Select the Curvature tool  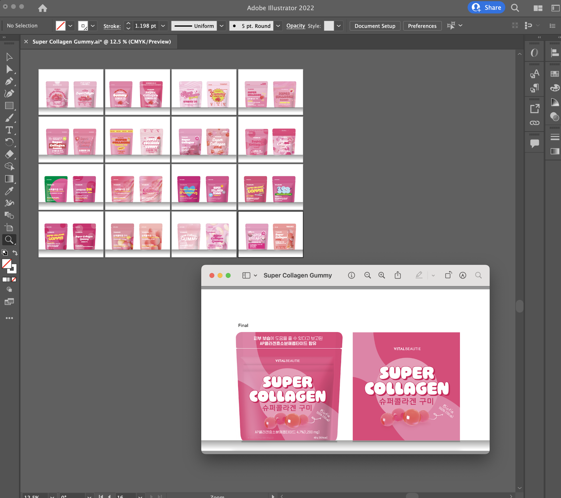click(9, 94)
